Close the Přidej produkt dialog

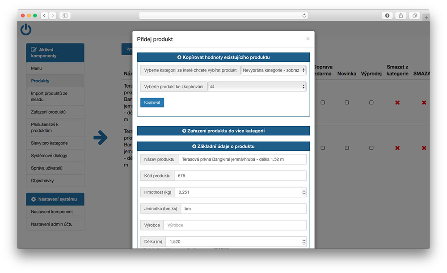pos(308,39)
